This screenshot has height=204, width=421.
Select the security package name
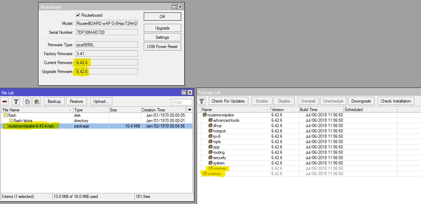220,158
